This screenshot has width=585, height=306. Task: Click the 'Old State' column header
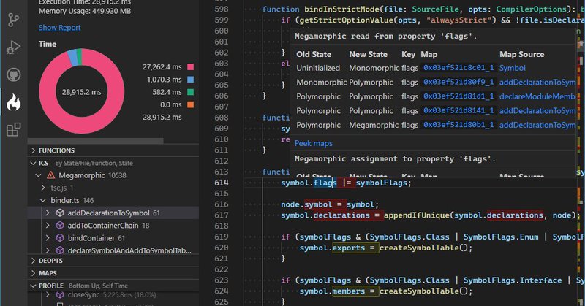pyautogui.click(x=314, y=55)
